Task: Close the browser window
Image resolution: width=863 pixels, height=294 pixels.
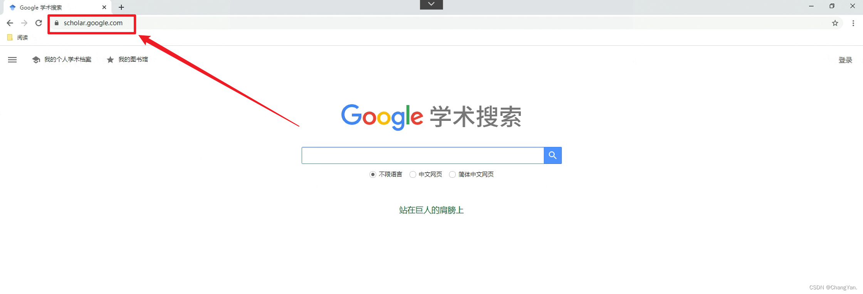Action: (853, 6)
